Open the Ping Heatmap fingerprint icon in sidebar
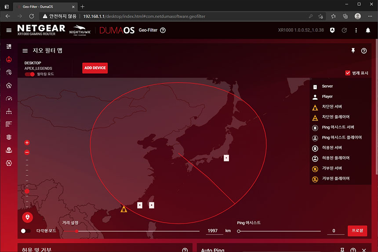 pyautogui.click(x=9, y=72)
